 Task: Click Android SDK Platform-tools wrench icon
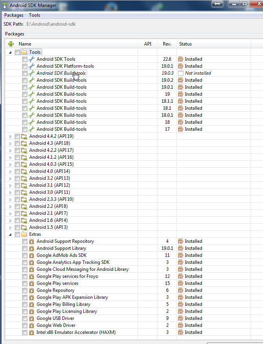tap(32, 66)
